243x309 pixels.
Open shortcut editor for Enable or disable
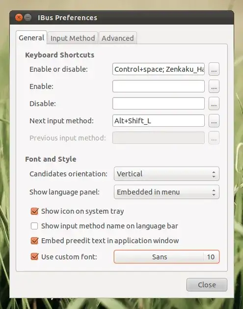[214, 69]
